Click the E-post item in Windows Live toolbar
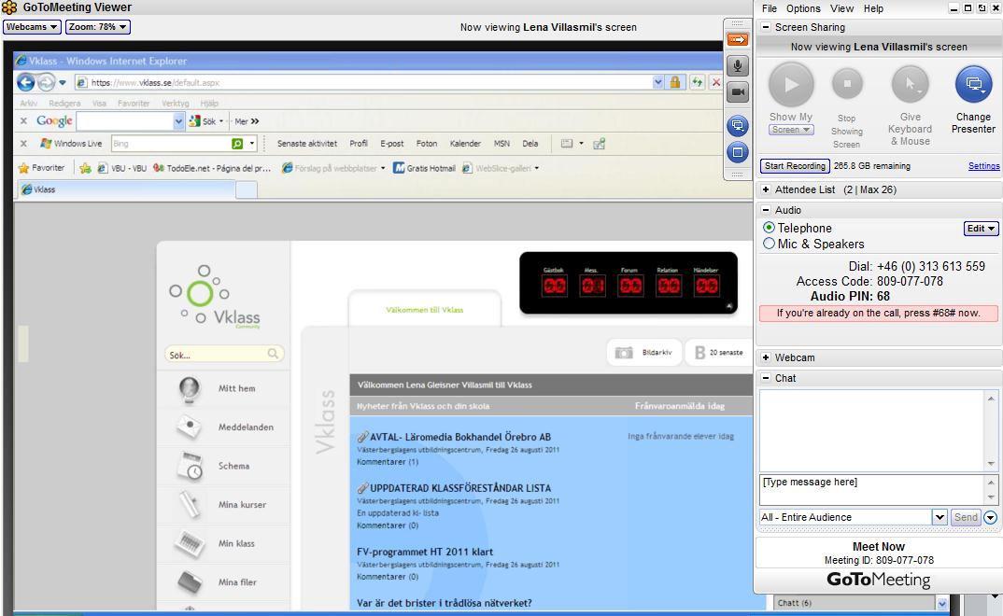 click(391, 144)
